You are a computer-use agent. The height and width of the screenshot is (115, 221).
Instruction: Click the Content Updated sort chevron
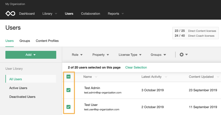[x=218, y=77]
